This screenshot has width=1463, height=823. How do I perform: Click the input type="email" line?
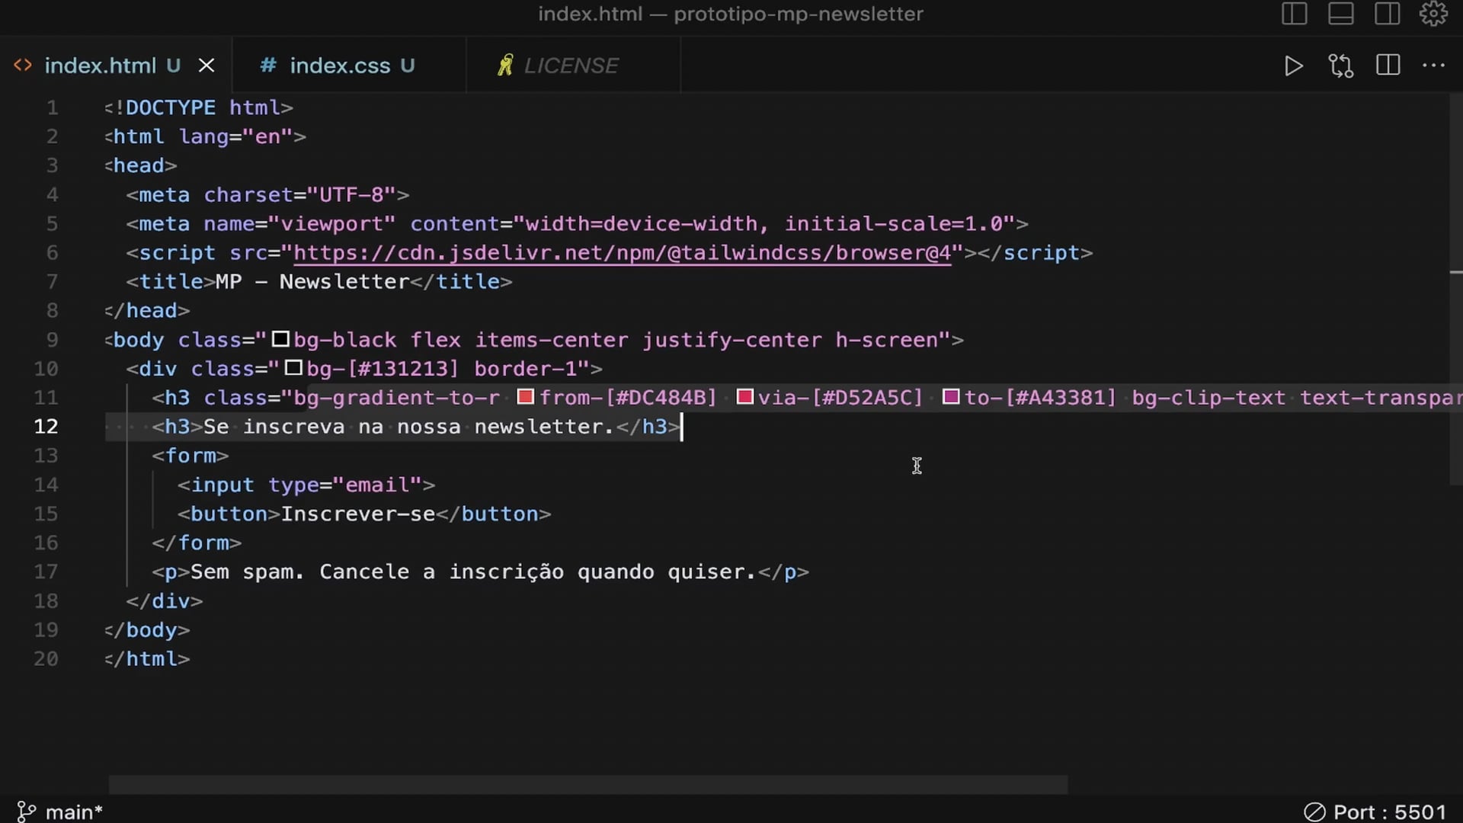point(306,485)
